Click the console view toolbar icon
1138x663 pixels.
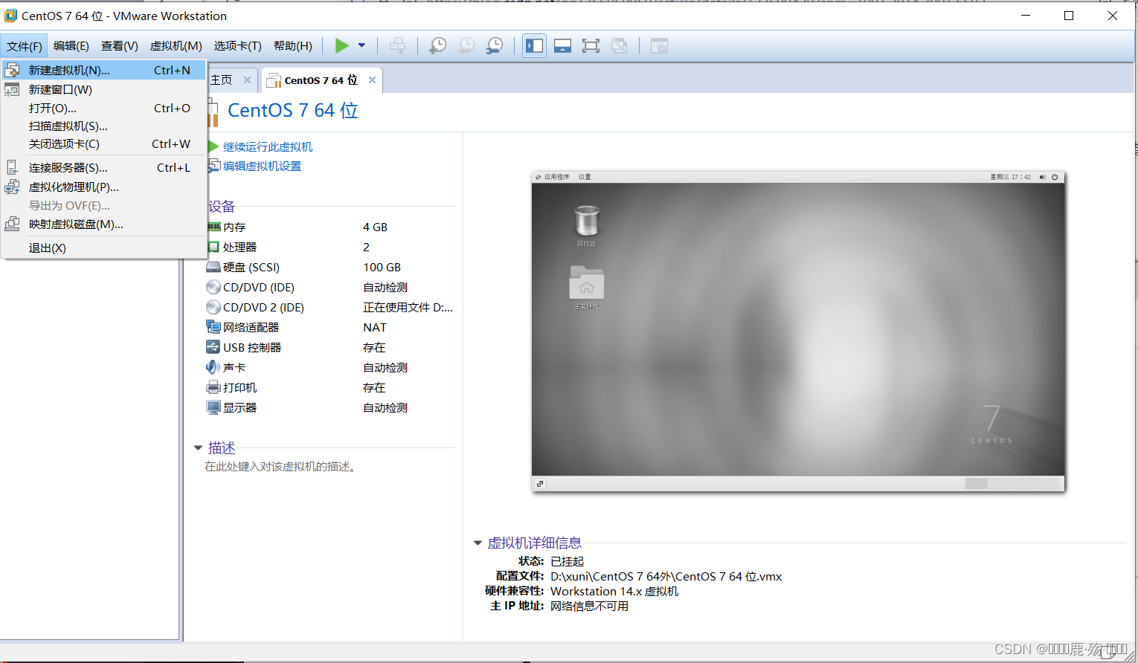659,46
